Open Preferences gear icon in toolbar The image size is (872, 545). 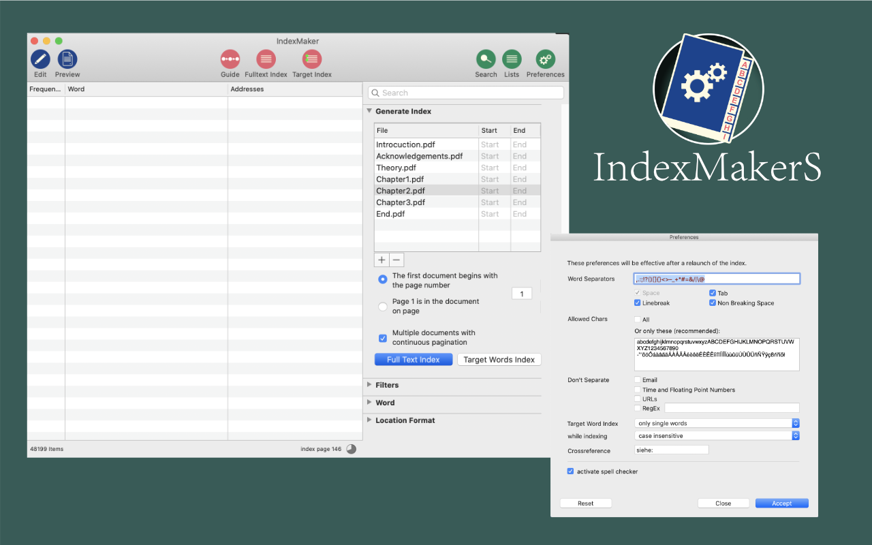coord(545,59)
